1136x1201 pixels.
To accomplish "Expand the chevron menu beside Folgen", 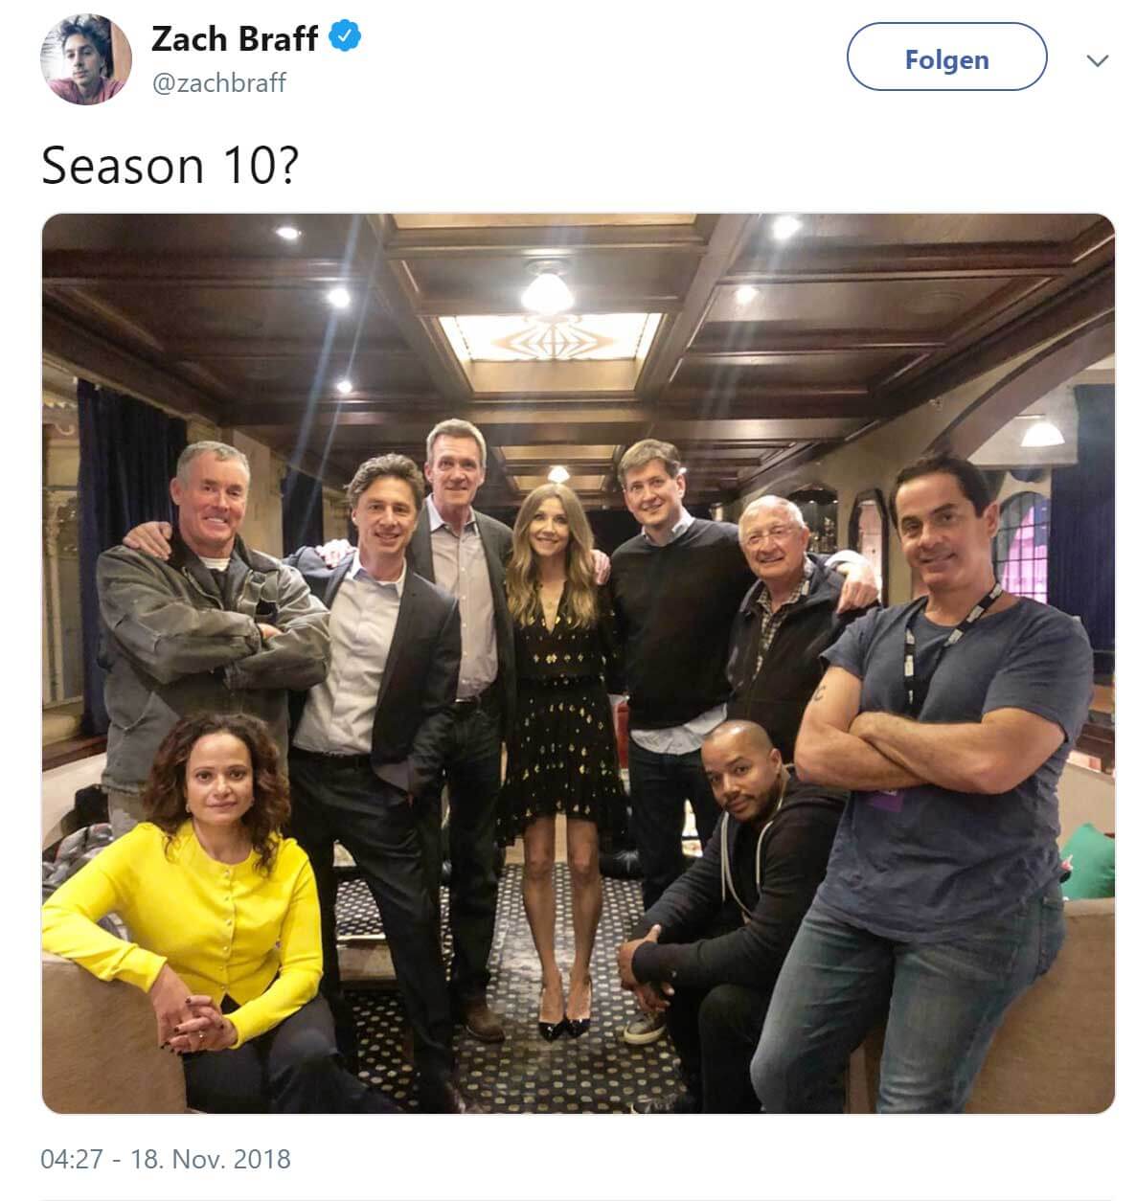I will pyautogui.click(x=1098, y=60).
